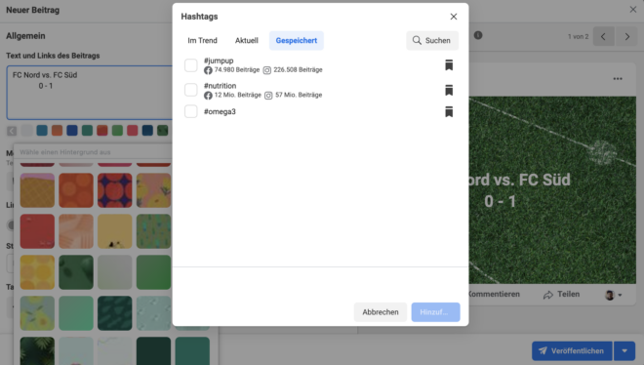
Task: Close the Neuer Beitrag window
Action: (633, 10)
